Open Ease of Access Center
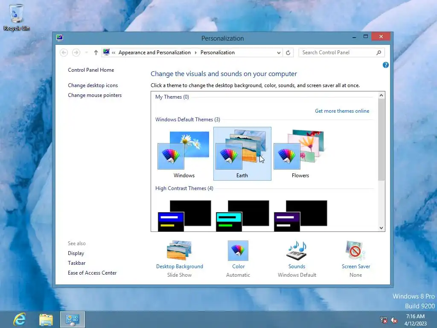Viewport: 437px width, 328px height. [x=92, y=273]
